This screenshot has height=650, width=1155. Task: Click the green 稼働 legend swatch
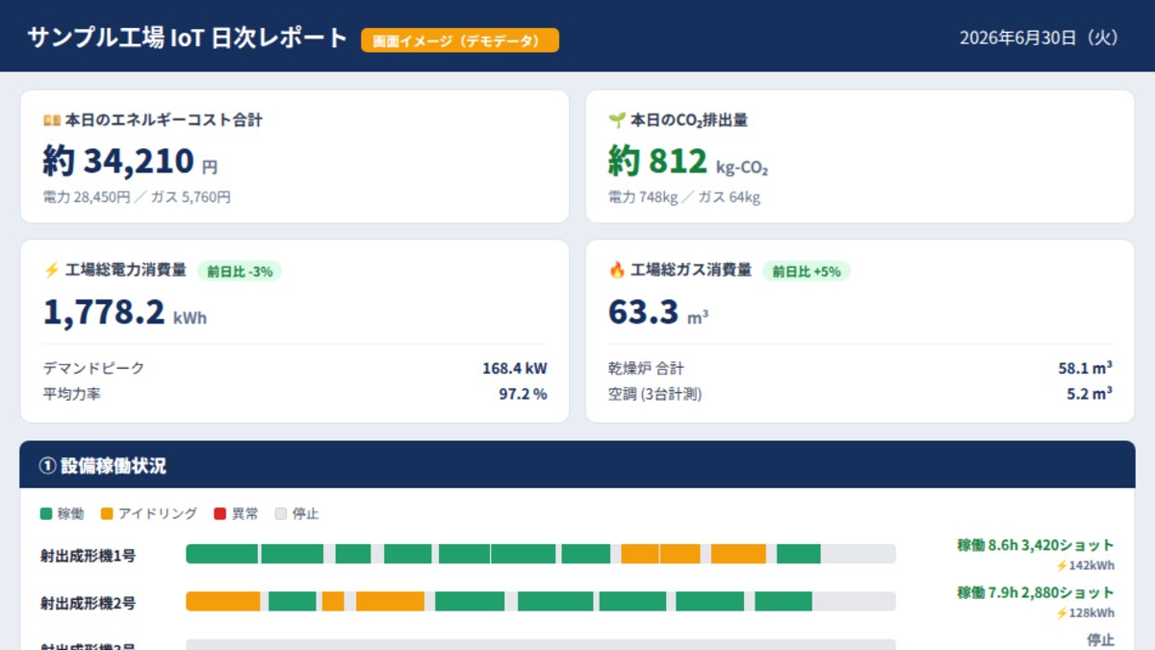(x=45, y=514)
